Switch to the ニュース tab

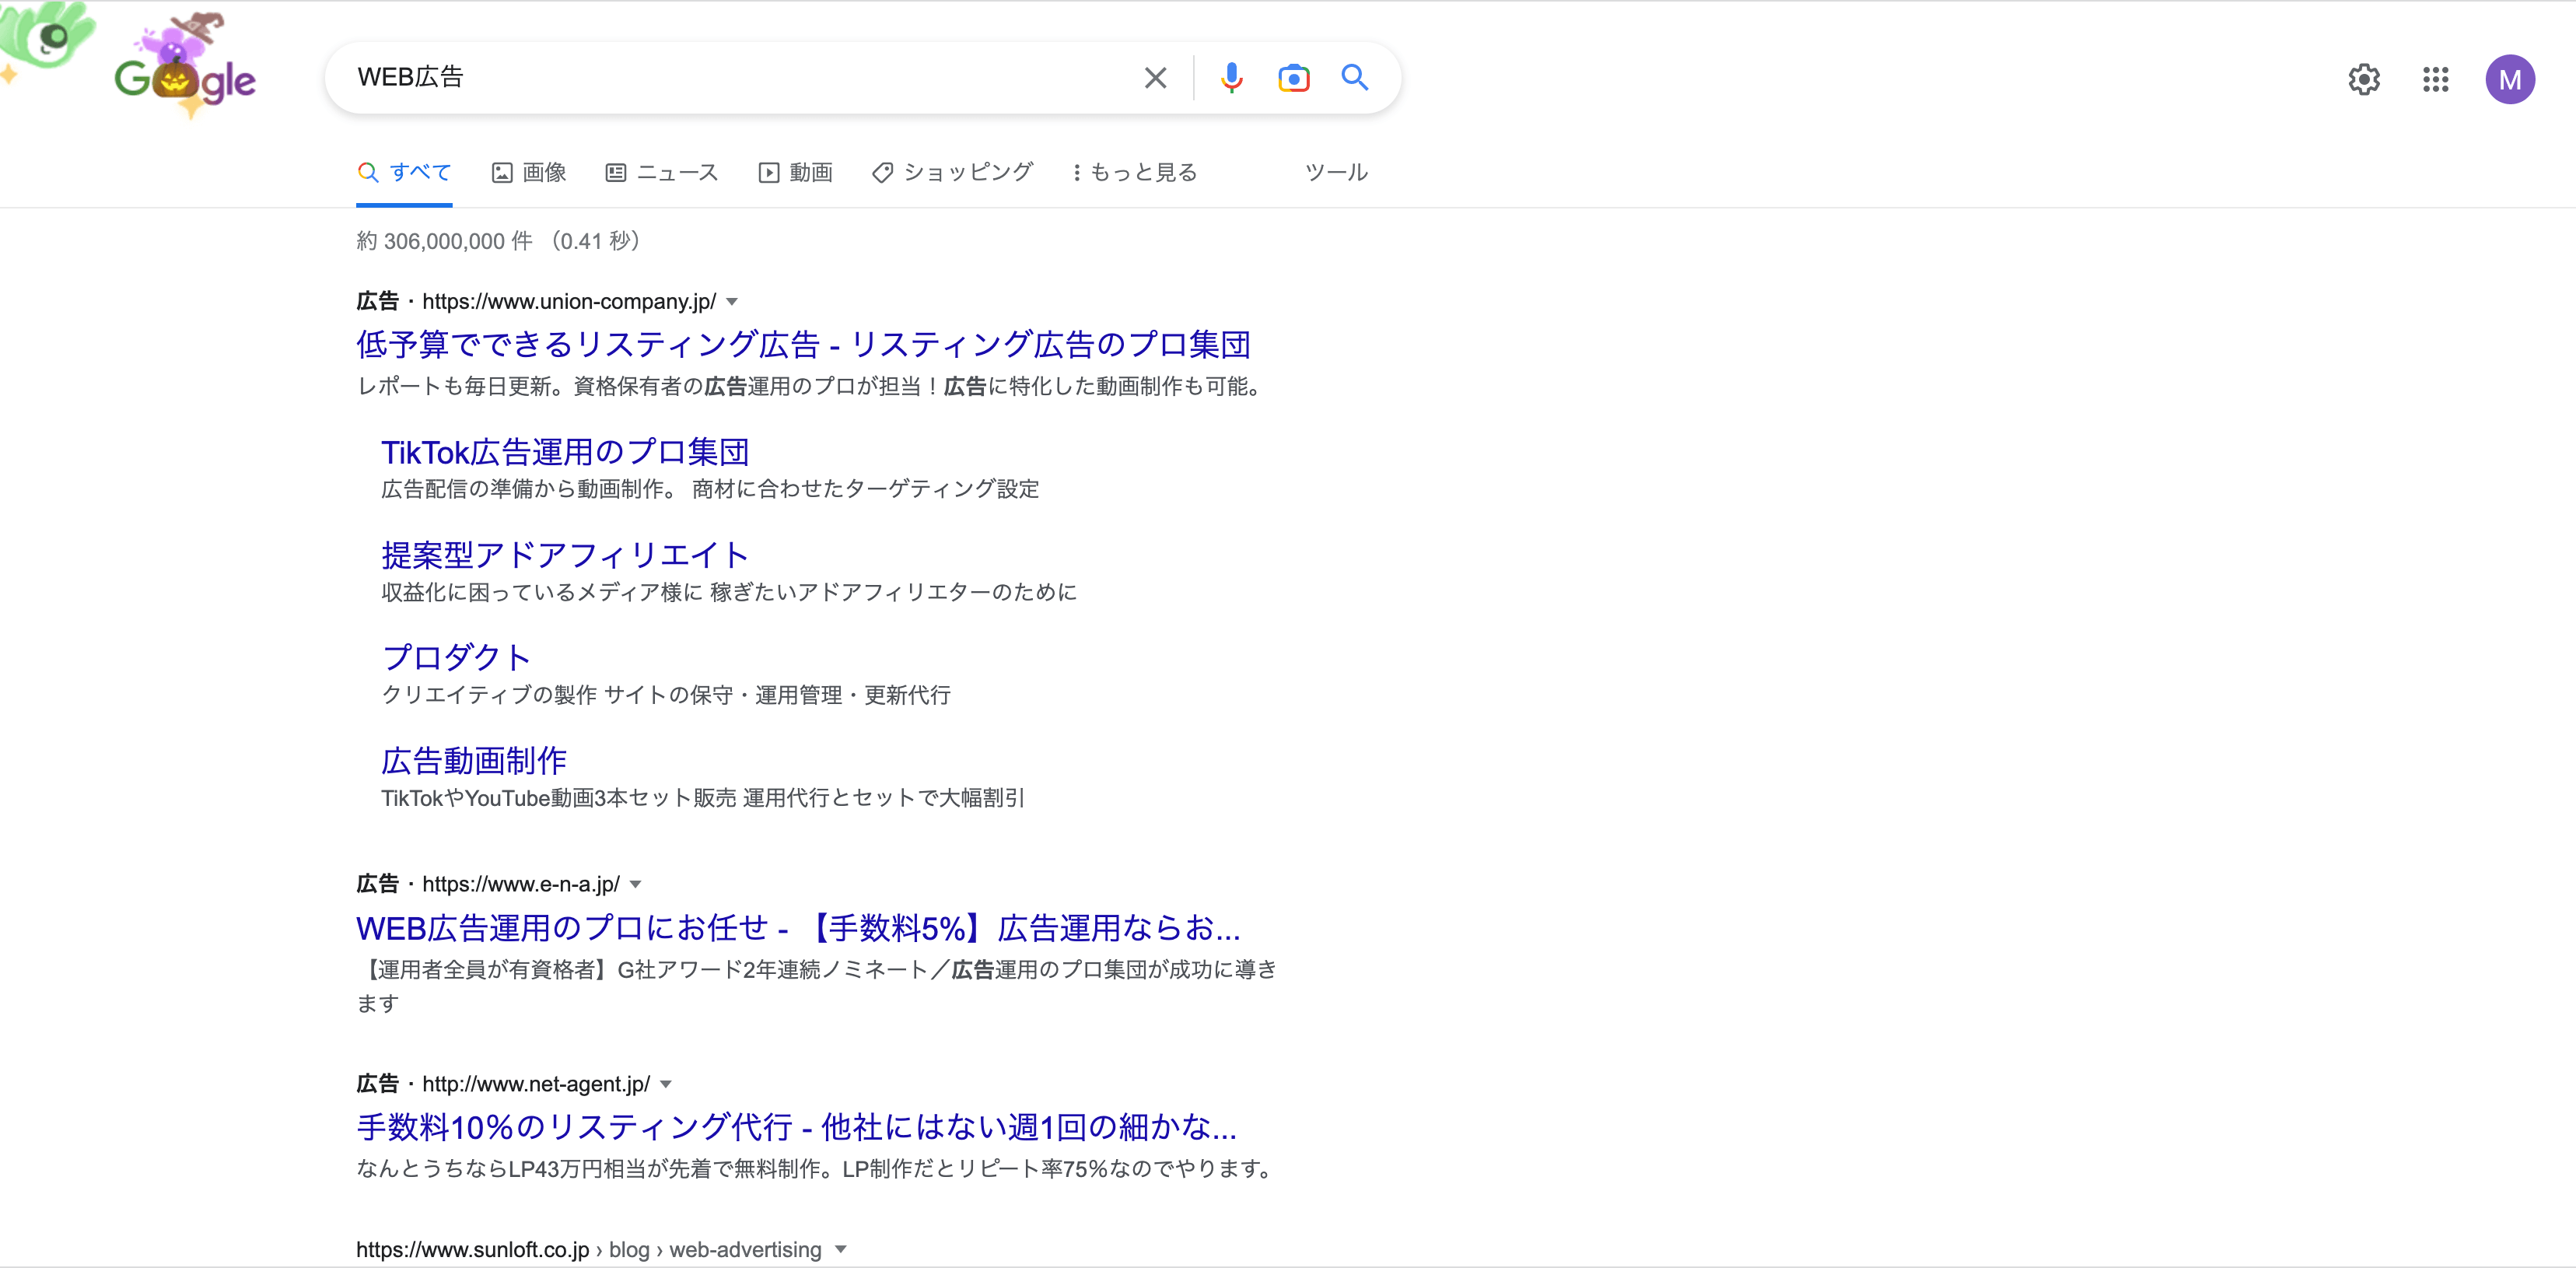(662, 172)
